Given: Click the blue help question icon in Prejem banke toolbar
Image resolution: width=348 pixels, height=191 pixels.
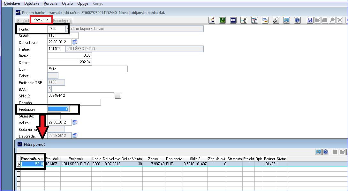Looking at the screenshot, I should (x=297, y=20).
